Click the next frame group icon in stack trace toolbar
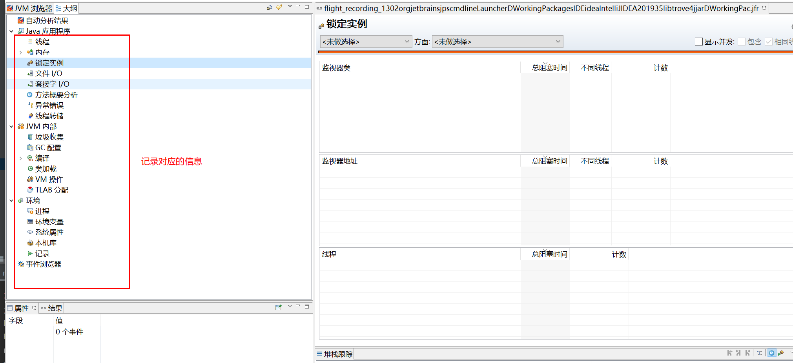The width and height of the screenshot is (793, 363). (747, 353)
